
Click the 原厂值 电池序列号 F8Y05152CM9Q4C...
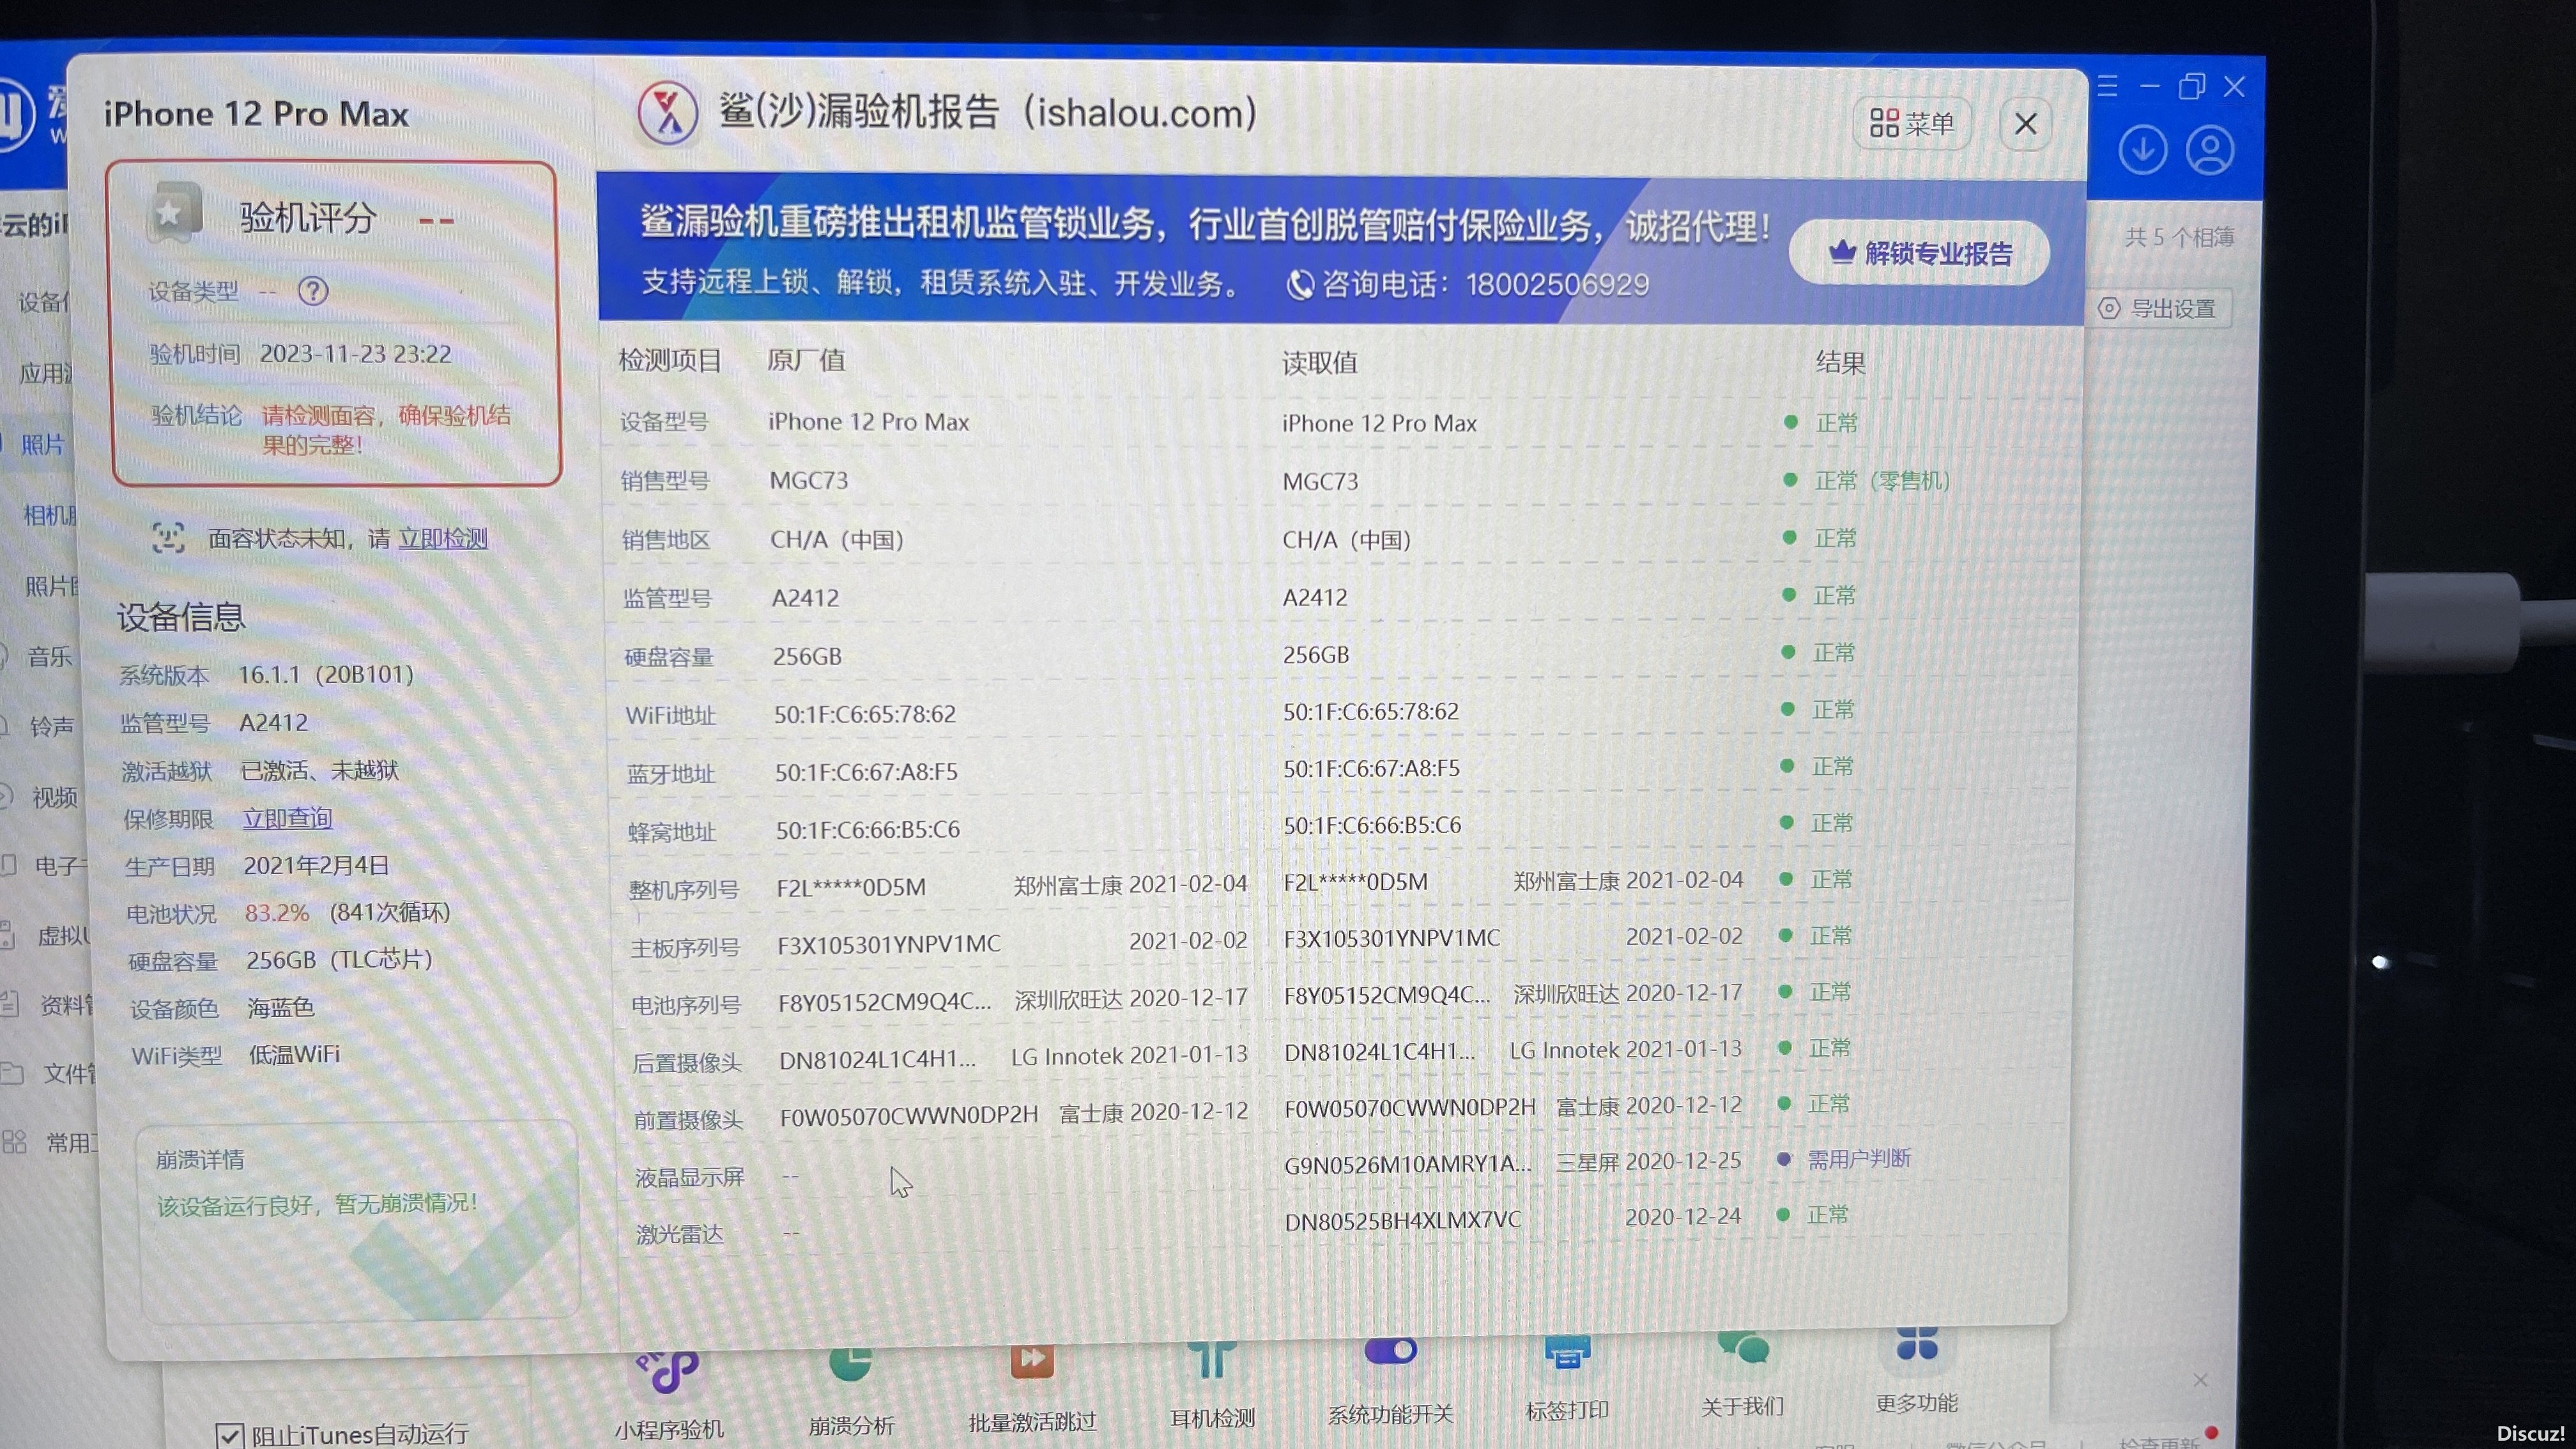tap(885, 1001)
